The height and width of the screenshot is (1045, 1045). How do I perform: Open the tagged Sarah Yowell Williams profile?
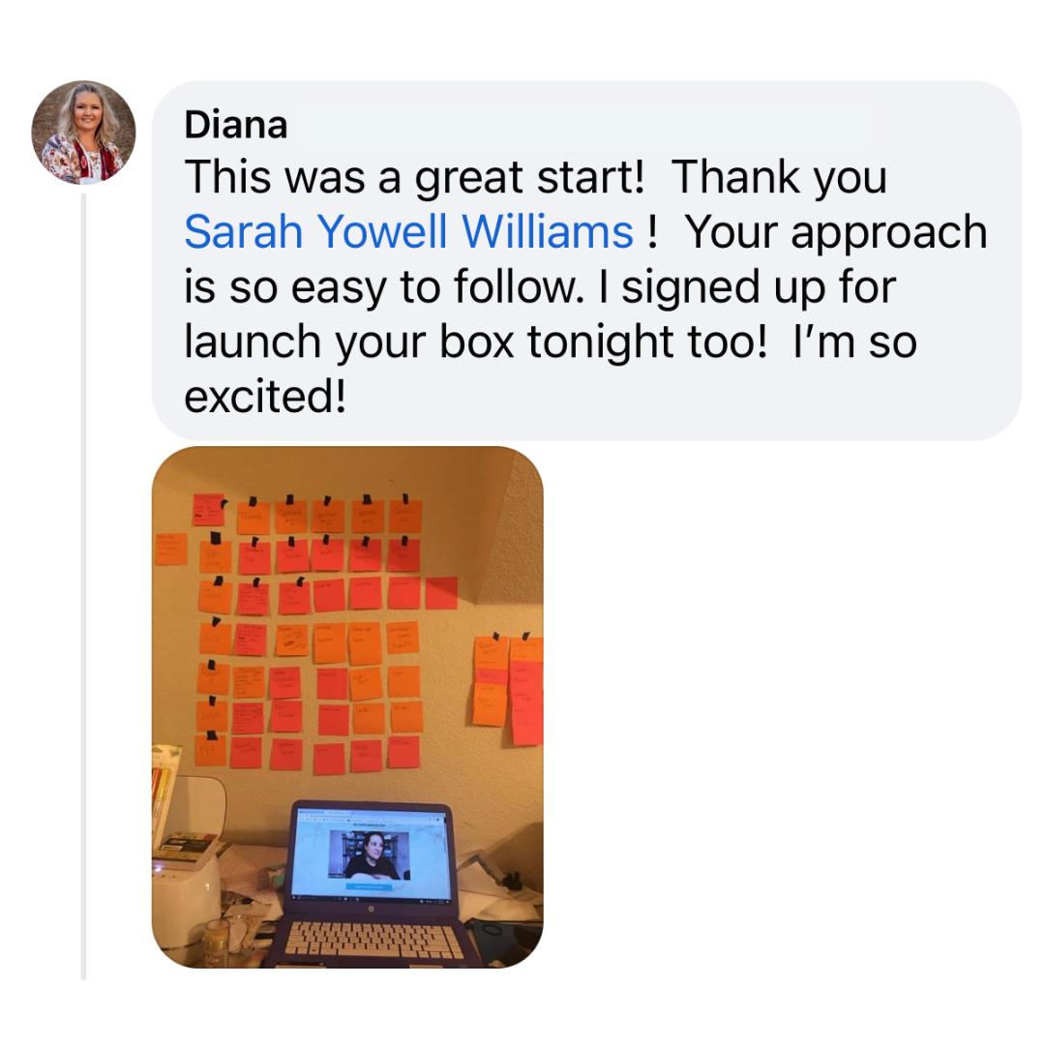[408, 231]
